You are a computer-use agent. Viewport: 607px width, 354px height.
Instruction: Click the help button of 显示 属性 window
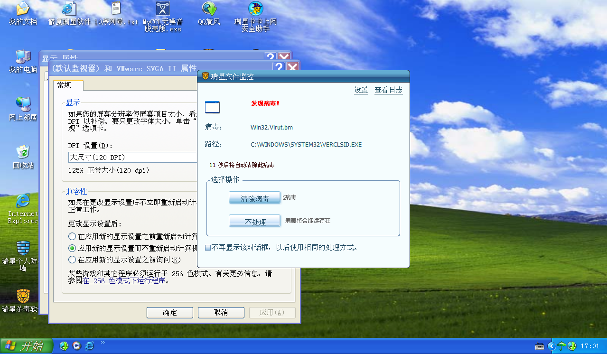coord(270,56)
